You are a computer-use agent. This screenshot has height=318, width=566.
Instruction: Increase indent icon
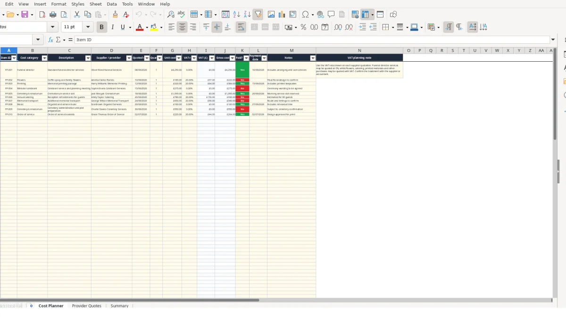(362, 27)
